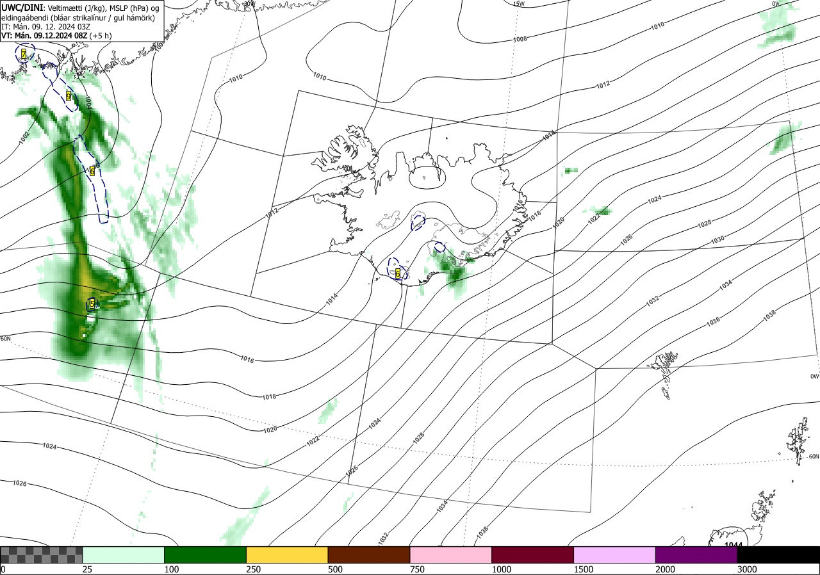The image size is (820, 575).
Task: Select the dark green legend swatch
Action: (206, 555)
